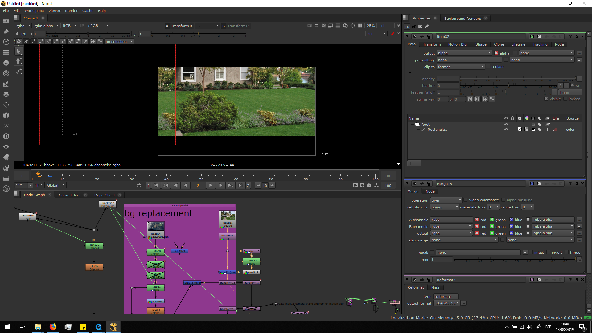Click the viewer pause icon
592x333 pixels.
pyautogui.click(x=360, y=26)
